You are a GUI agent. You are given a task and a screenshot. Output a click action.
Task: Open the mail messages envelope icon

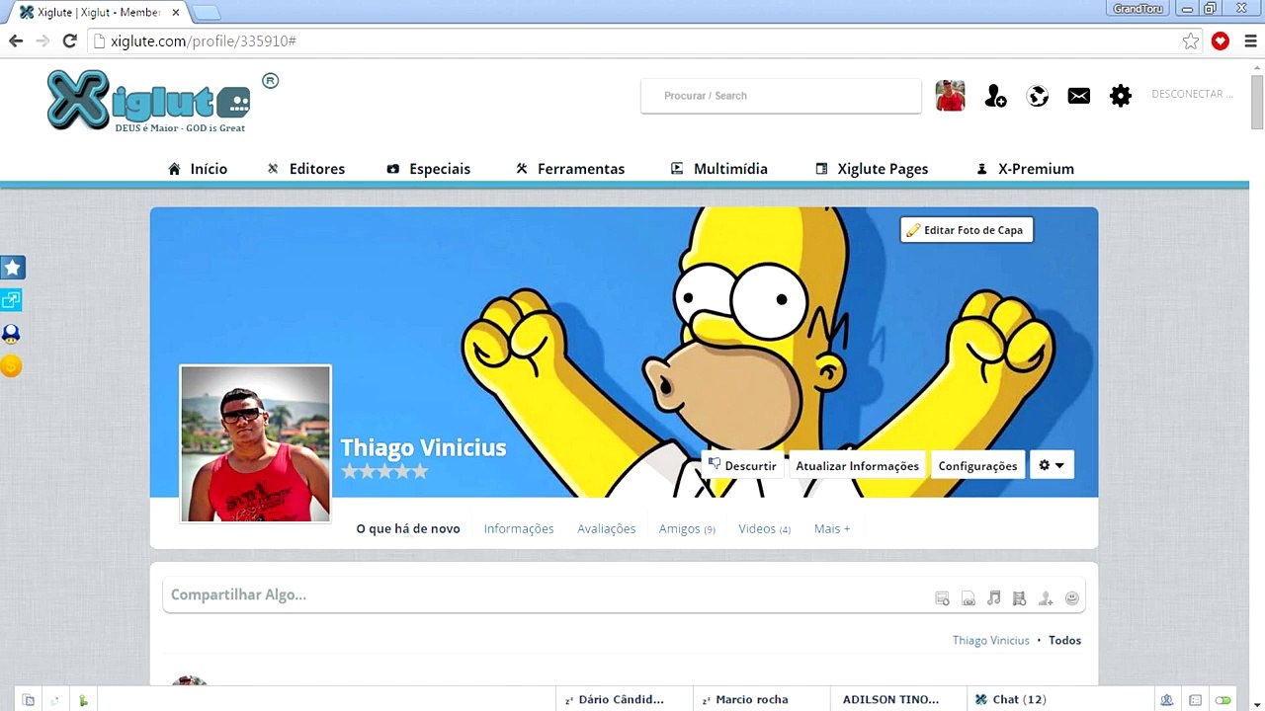click(x=1079, y=96)
